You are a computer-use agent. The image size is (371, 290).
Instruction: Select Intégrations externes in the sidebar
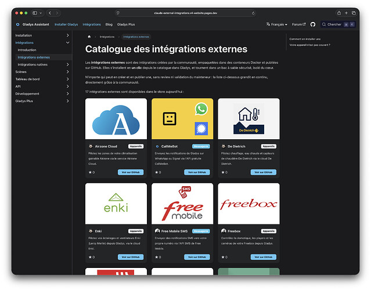tap(44, 57)
